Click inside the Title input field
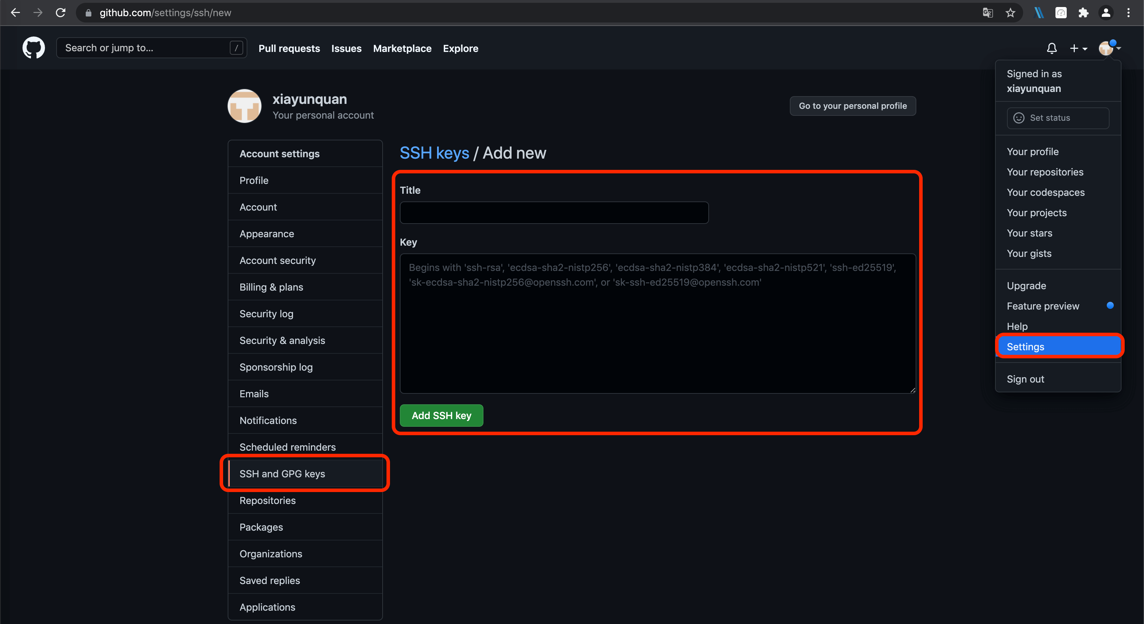The width and height of the screenshot is (1144, 624). coord(554,212)
